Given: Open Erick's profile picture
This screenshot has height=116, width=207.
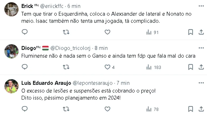Looking at the screenshot, I should pyautogui.click(x=11, y=9).
